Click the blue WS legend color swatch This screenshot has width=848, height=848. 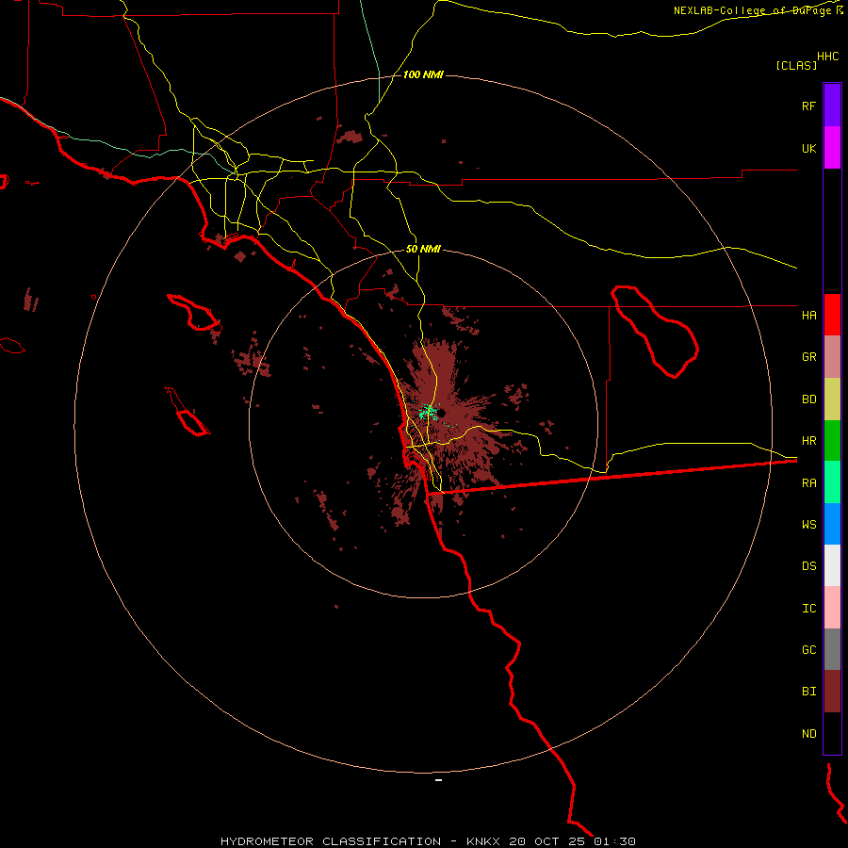click(x=832, y=524)
